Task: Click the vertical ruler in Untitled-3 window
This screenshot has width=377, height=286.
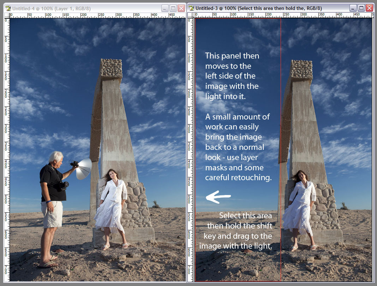Action: [190, 150]
